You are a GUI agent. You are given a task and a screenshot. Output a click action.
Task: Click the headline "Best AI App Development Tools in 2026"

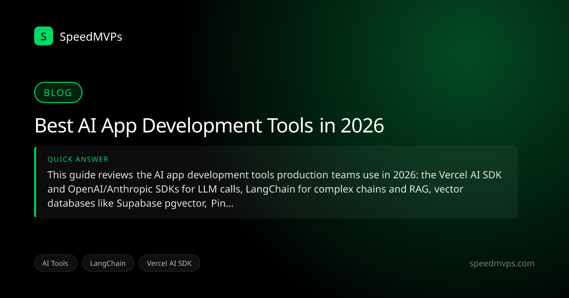(209, 126)
